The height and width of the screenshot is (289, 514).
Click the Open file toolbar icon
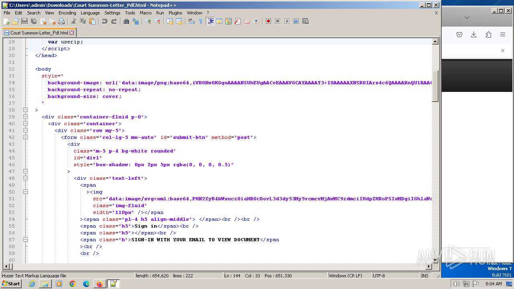[15, 21]
